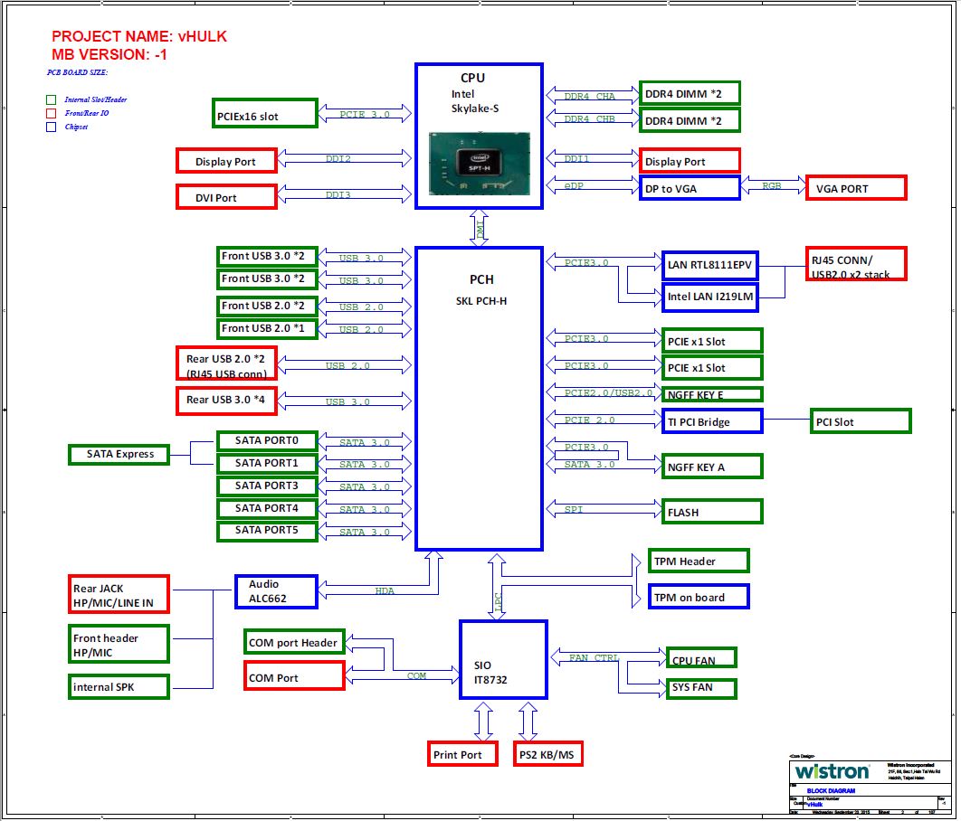Select the PCI Slot block
961x821 pixels.
[861, 421]
